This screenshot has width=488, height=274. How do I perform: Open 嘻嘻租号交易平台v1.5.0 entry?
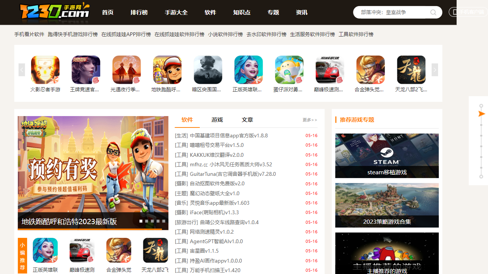[x=217, y=145]
